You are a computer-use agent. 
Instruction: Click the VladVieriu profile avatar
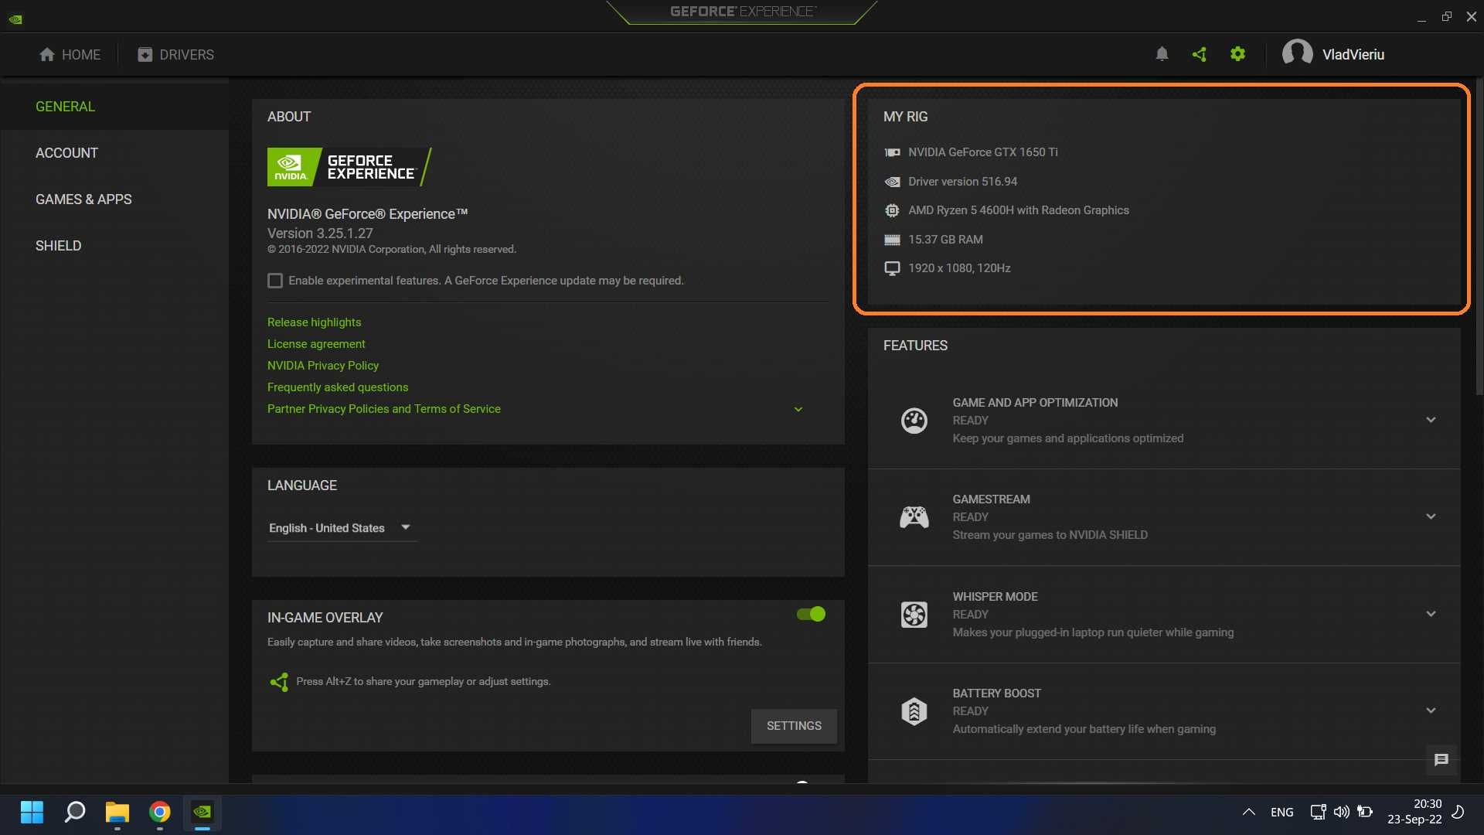(1298, 54)
